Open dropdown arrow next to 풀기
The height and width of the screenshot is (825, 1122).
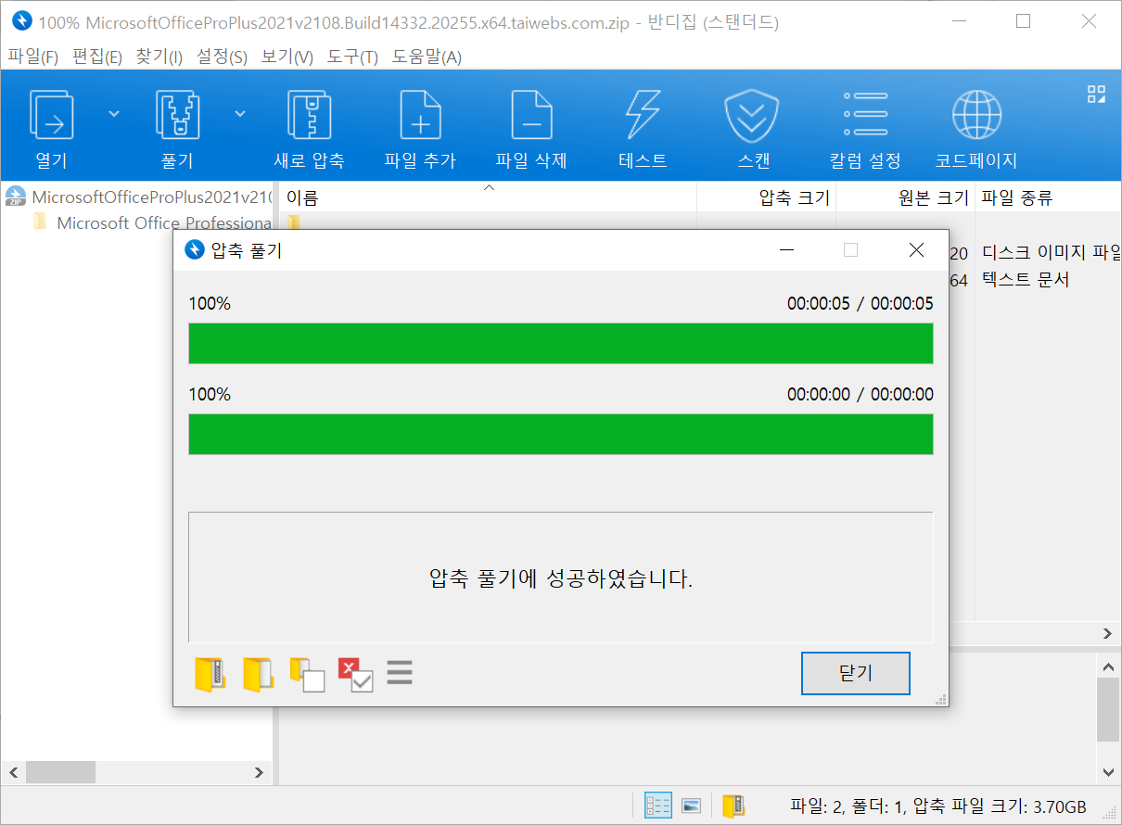240,113
